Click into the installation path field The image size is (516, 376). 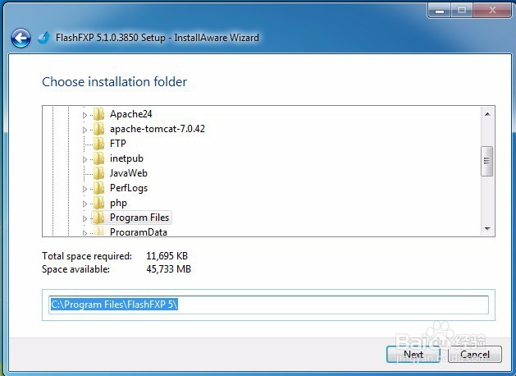[268, 305]
